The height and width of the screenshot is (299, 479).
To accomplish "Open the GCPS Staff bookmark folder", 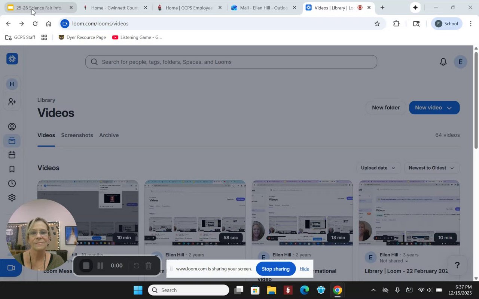I will (x=20, y=37).
